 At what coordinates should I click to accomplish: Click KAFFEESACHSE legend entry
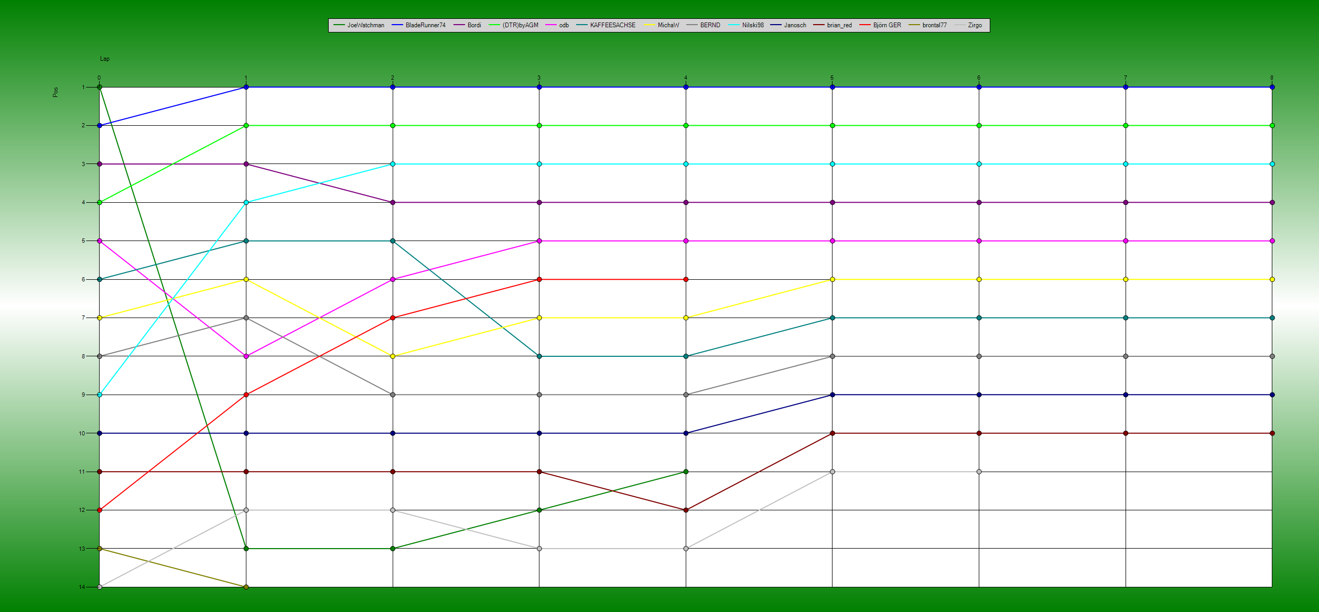tap(612, 25)
